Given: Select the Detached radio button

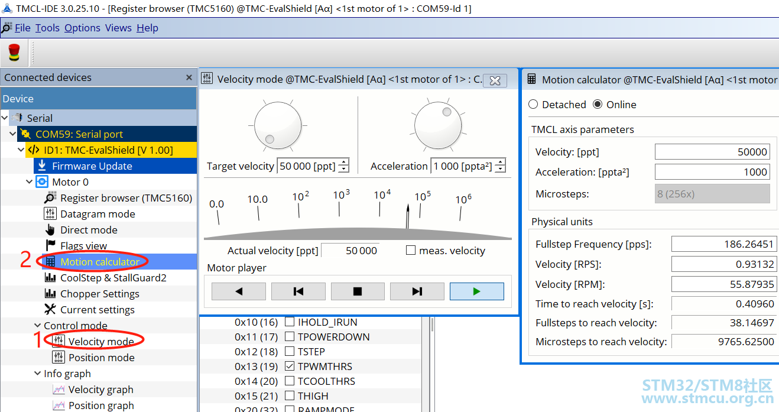Looking at the screenshot, I should point(533,105).
